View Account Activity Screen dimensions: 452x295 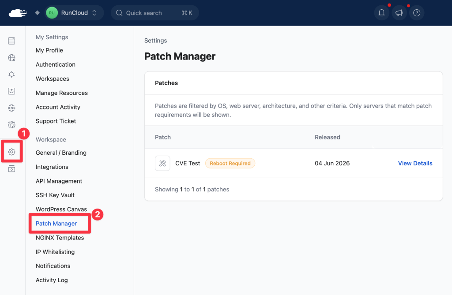(x=58, y=107)
